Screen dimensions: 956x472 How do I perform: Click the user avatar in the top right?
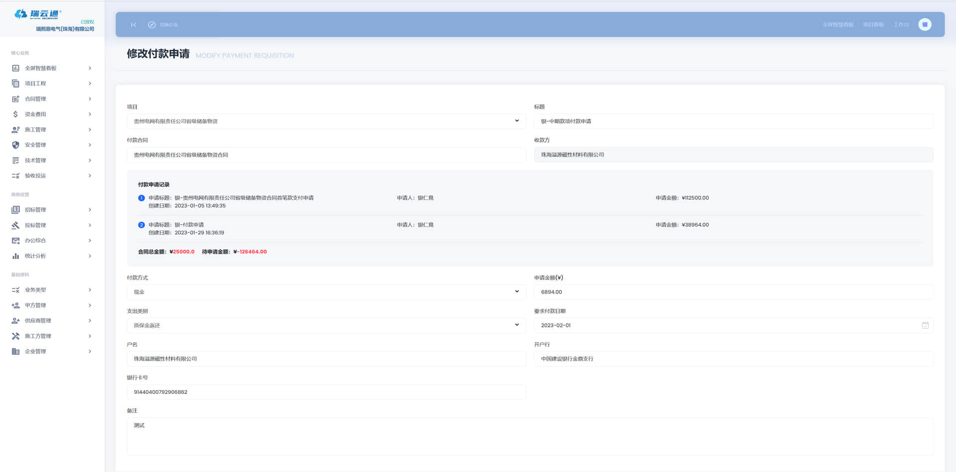[x=925, y=25]
